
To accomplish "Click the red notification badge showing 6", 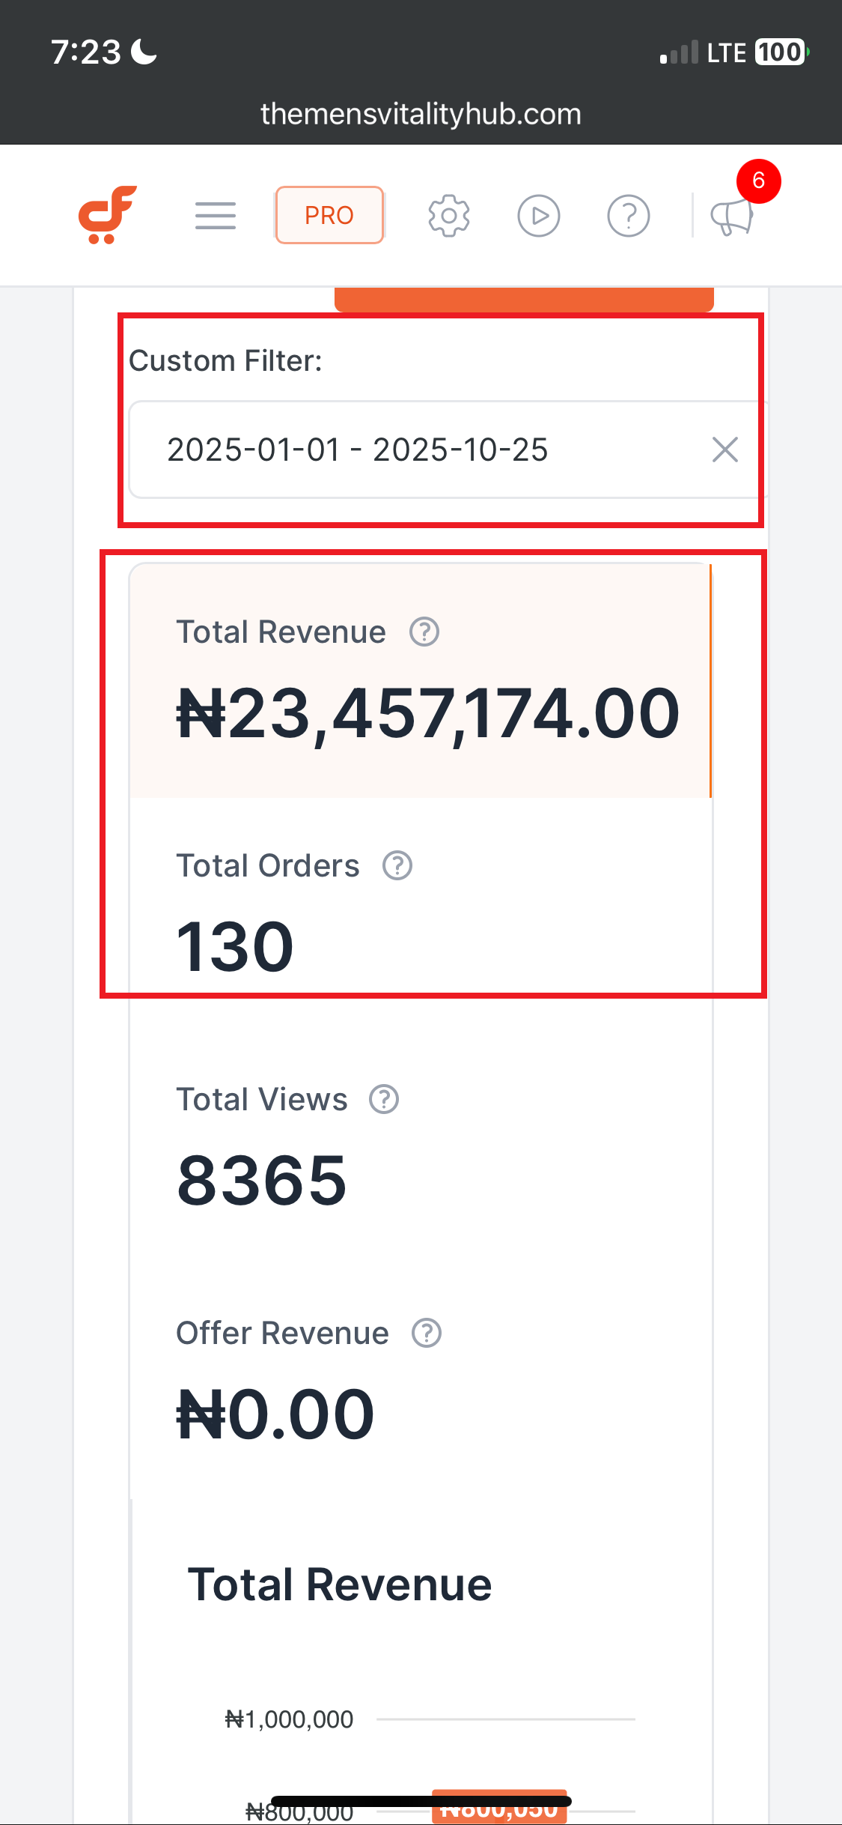I will pos(758,181).
